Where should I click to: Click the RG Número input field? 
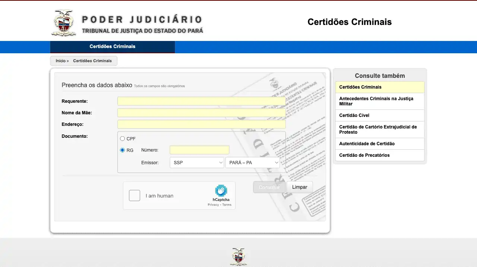coord(199,150)
